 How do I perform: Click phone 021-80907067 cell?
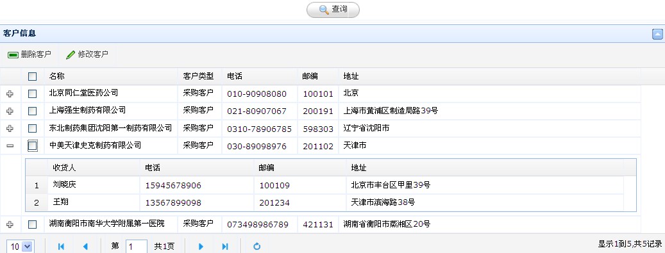pyautogui.click(x=260, y=111)
